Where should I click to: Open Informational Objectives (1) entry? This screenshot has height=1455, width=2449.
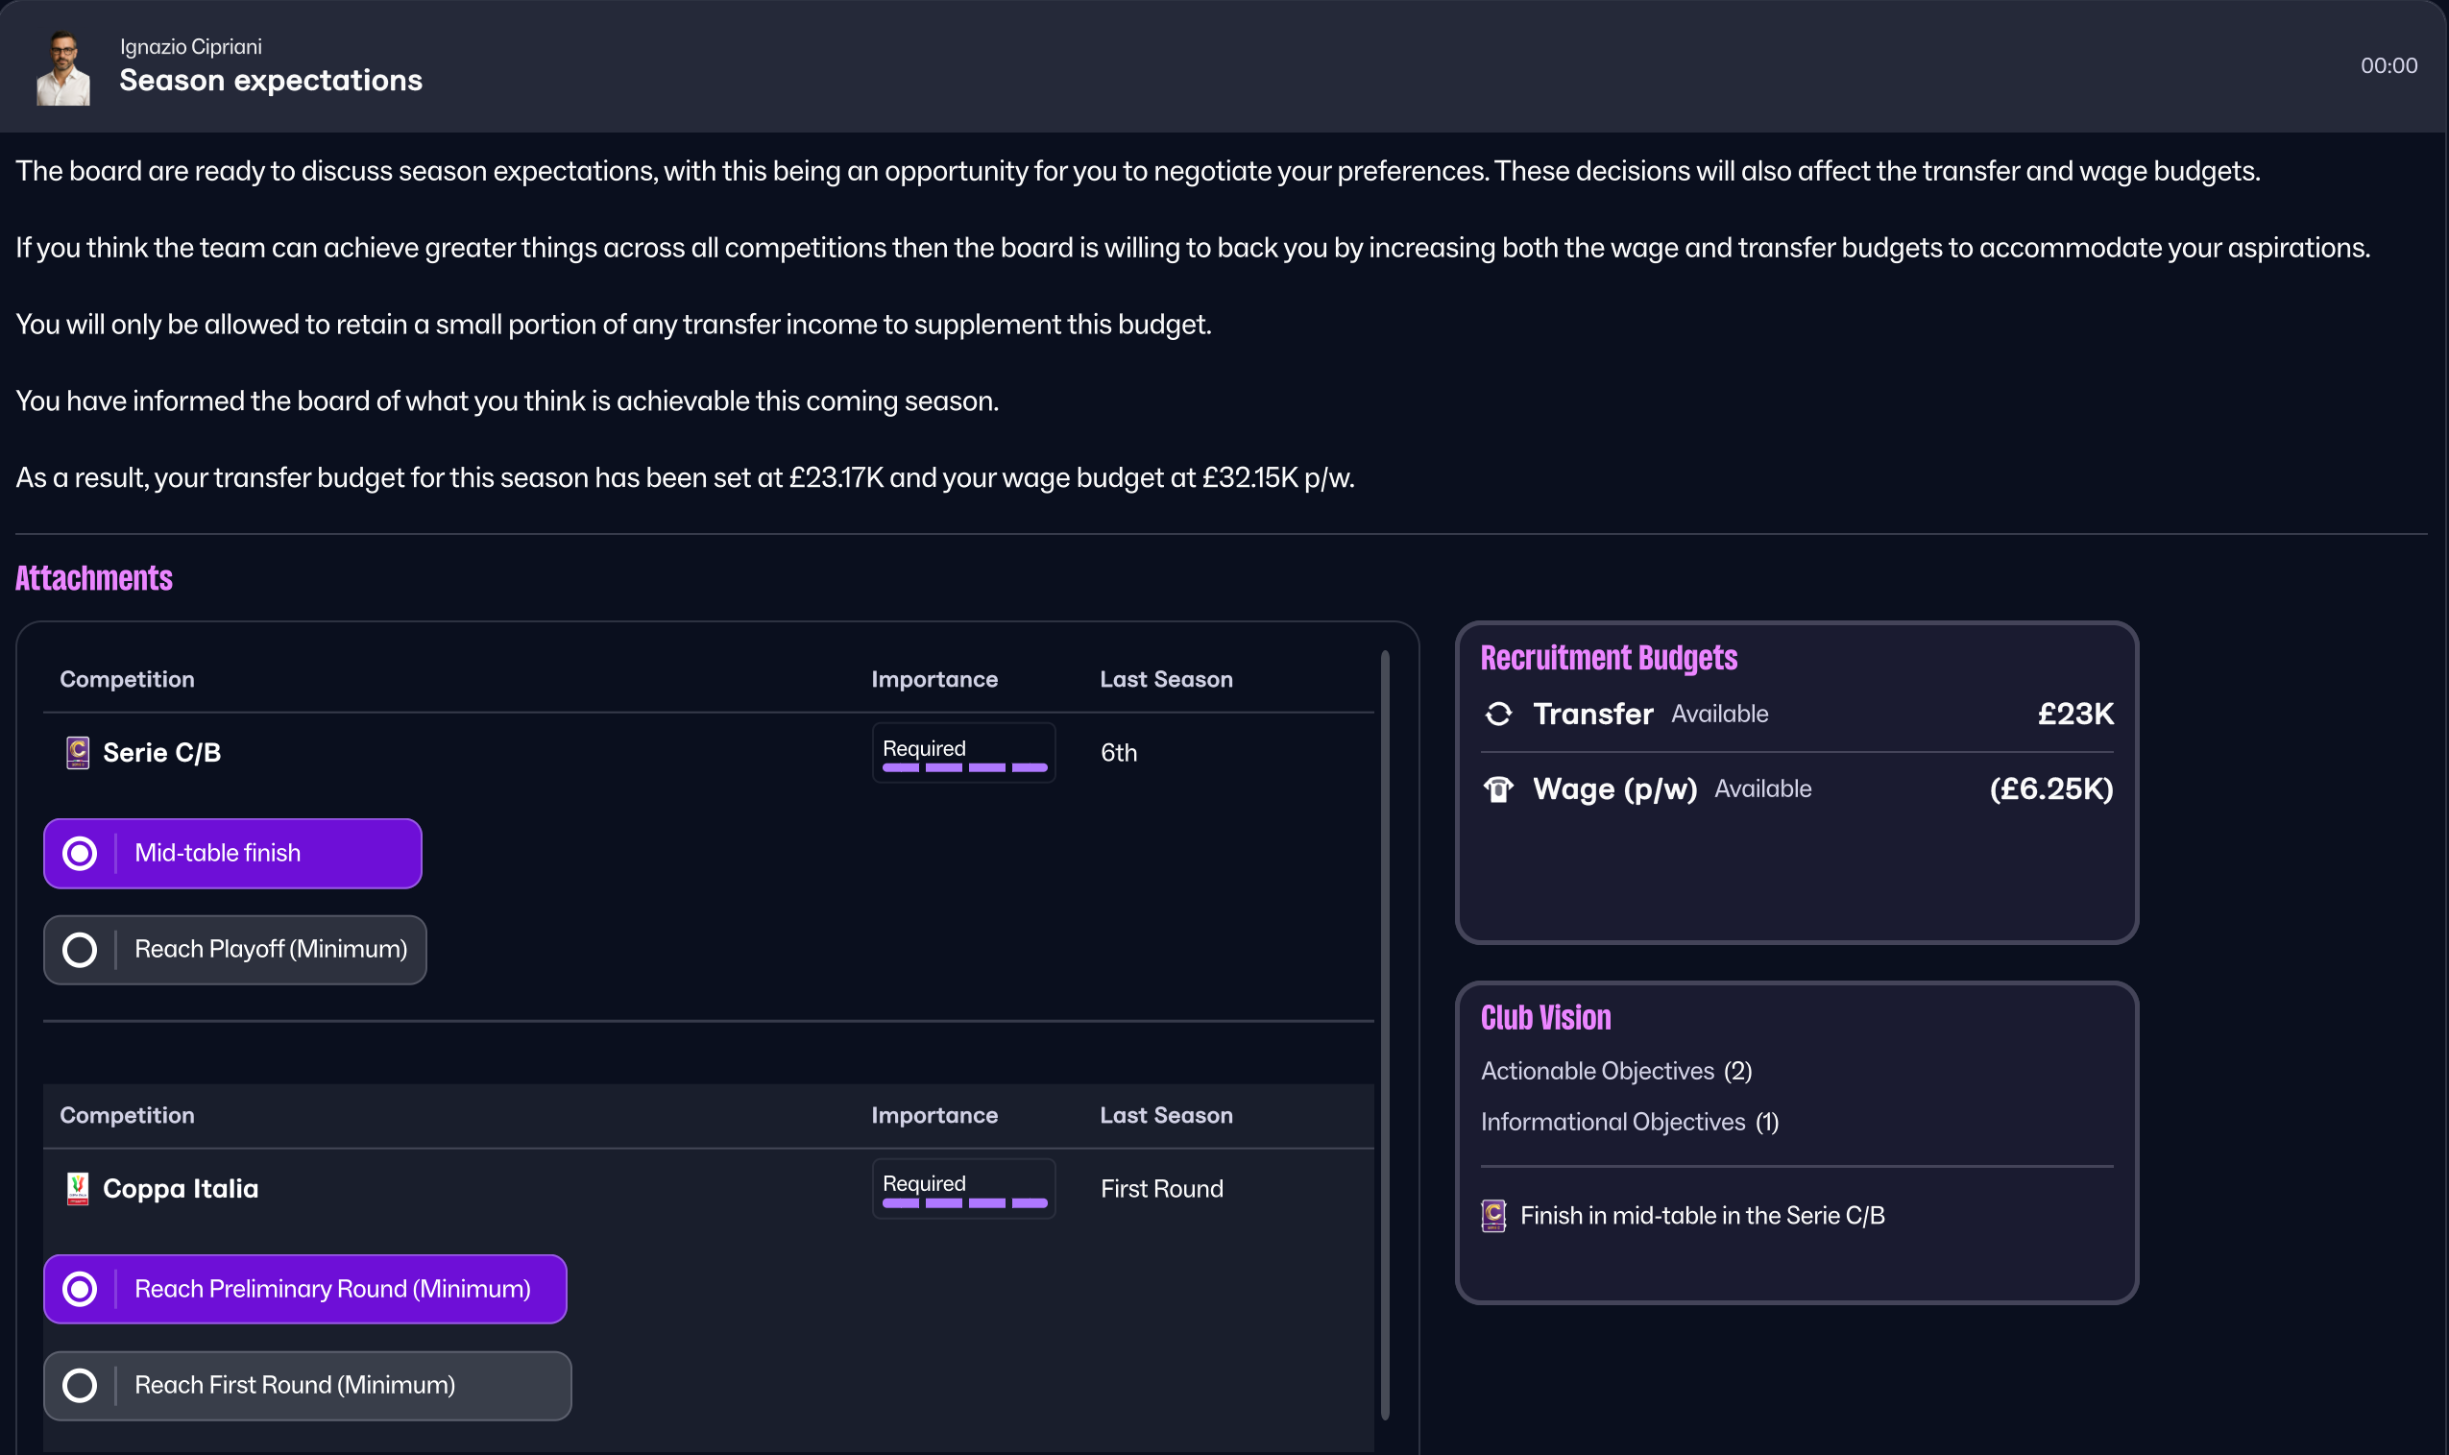1629,1122
